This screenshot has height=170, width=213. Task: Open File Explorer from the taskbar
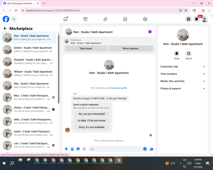(20, 160)
